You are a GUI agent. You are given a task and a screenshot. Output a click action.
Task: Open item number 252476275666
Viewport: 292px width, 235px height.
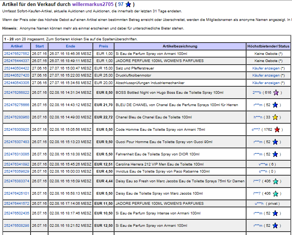(x=16, y=105)
